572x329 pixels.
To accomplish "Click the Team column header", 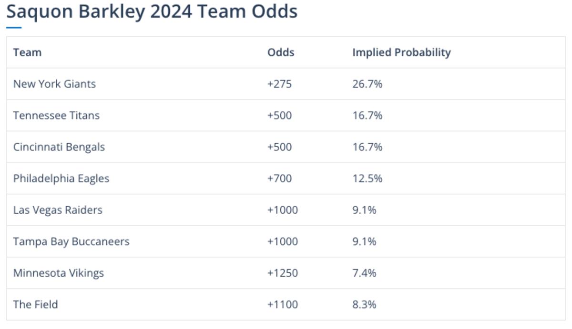I will [27, 52].
